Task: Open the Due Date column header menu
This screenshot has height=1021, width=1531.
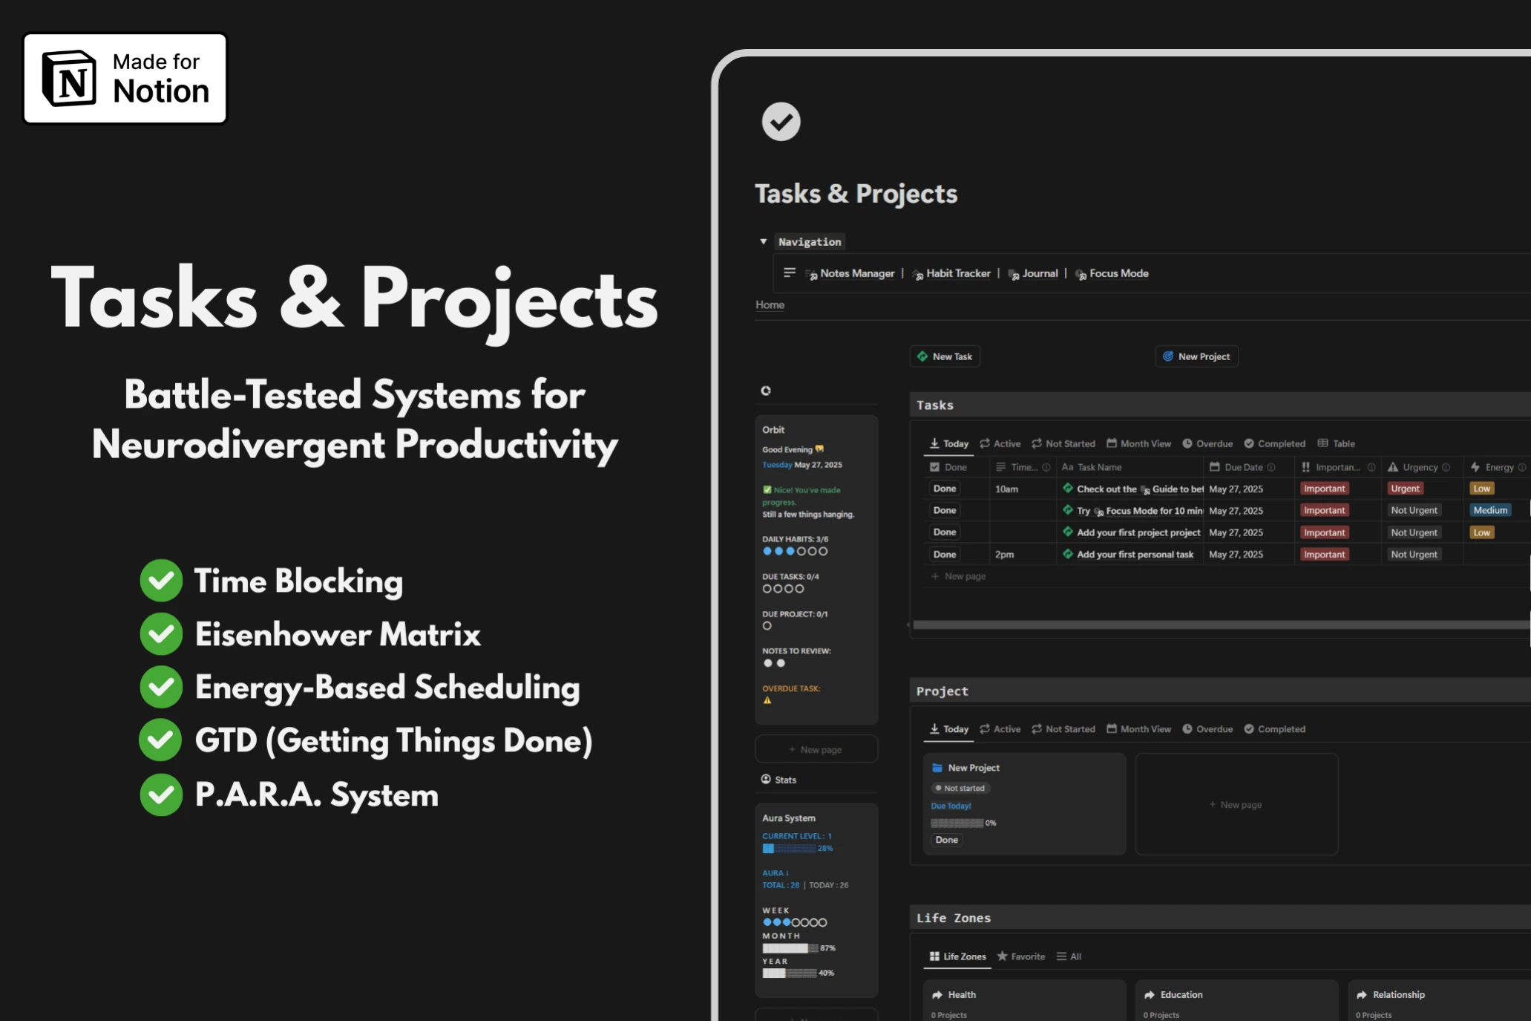Action: 1242,467
